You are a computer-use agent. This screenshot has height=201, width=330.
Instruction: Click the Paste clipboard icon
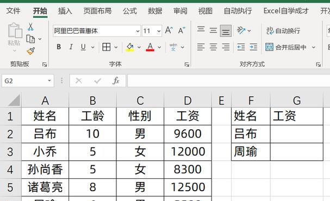pos(15,31)
